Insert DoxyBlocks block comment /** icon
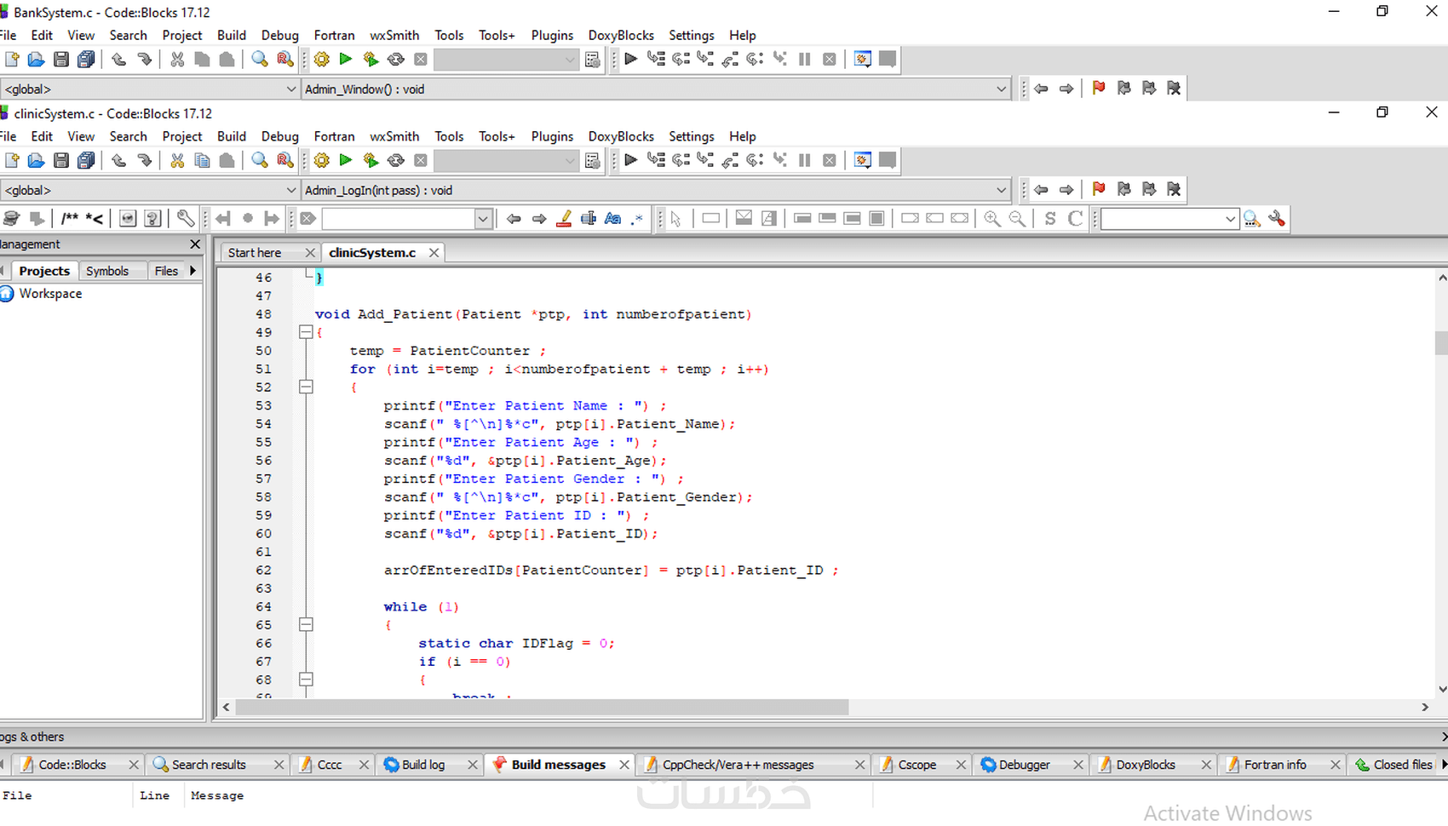This screenshot has width=1448, height=826. click(x=69, y=219)
